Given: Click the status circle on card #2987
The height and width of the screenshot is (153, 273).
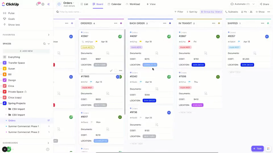Looking at the screenshot, I should [116, 71].
